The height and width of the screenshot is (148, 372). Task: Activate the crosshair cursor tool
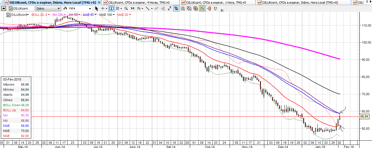[x=103, y=8]
